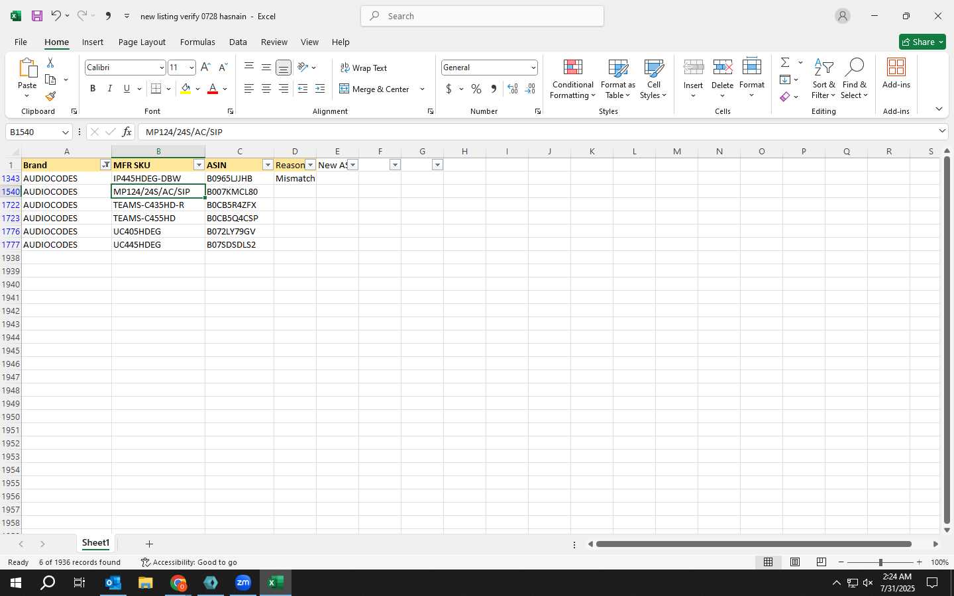Click Decrease Decimal icon
Viewport: 954px width, 596px height.
[x=530, y=89]
